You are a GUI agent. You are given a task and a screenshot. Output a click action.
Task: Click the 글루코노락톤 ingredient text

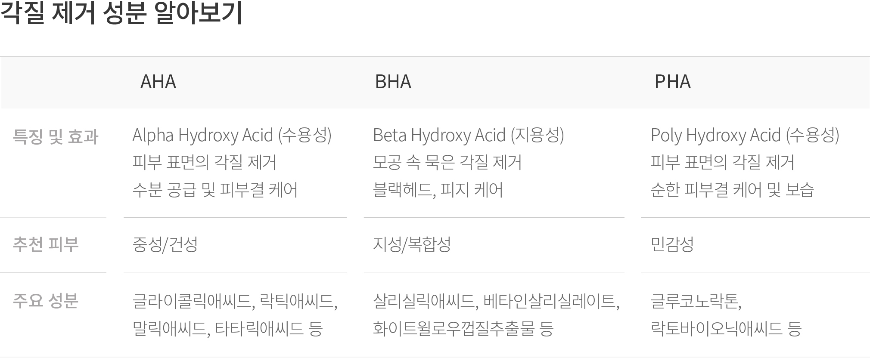pos(696,301)
